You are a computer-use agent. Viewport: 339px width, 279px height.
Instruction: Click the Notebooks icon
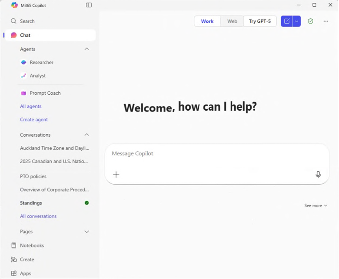point(14,245)
